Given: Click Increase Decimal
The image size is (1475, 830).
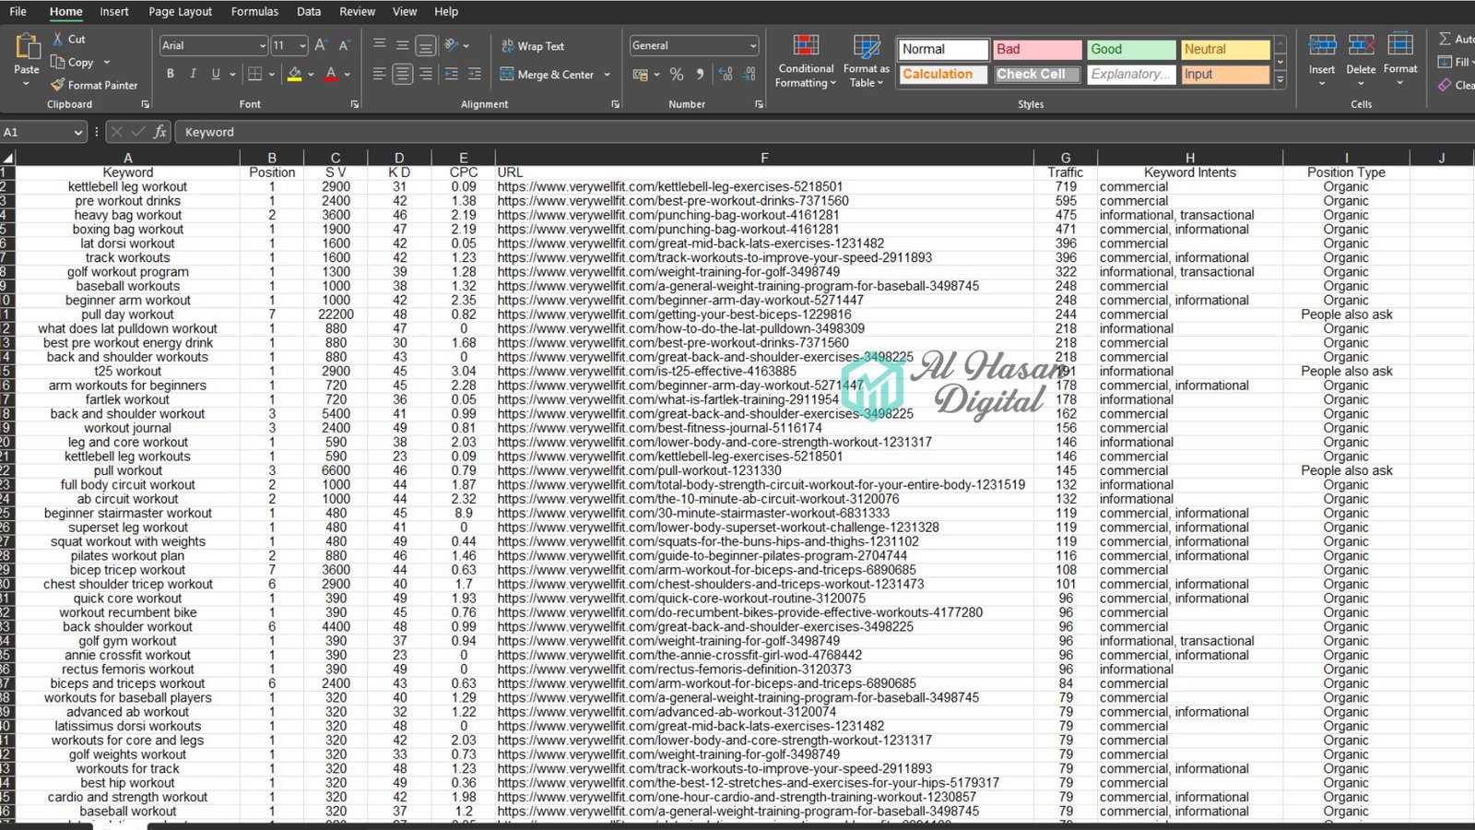Looking at the screenshot, I should click(726, 74).
